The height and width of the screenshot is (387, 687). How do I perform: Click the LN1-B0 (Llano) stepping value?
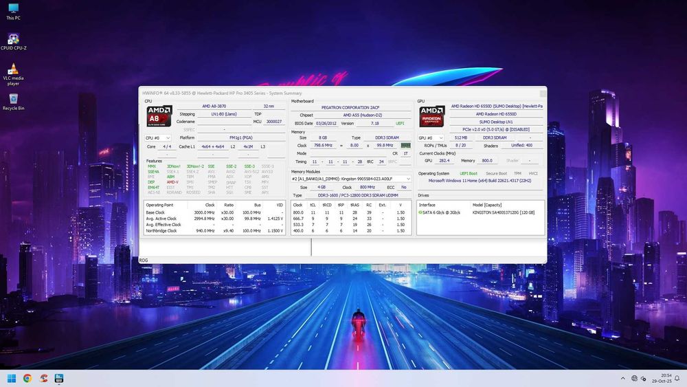coord(224,114)
